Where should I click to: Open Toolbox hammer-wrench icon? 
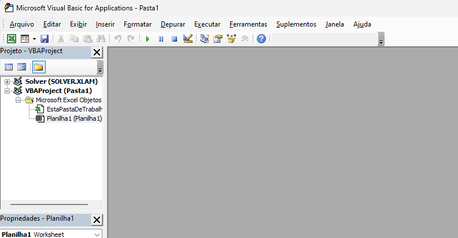tap(245, 39)
